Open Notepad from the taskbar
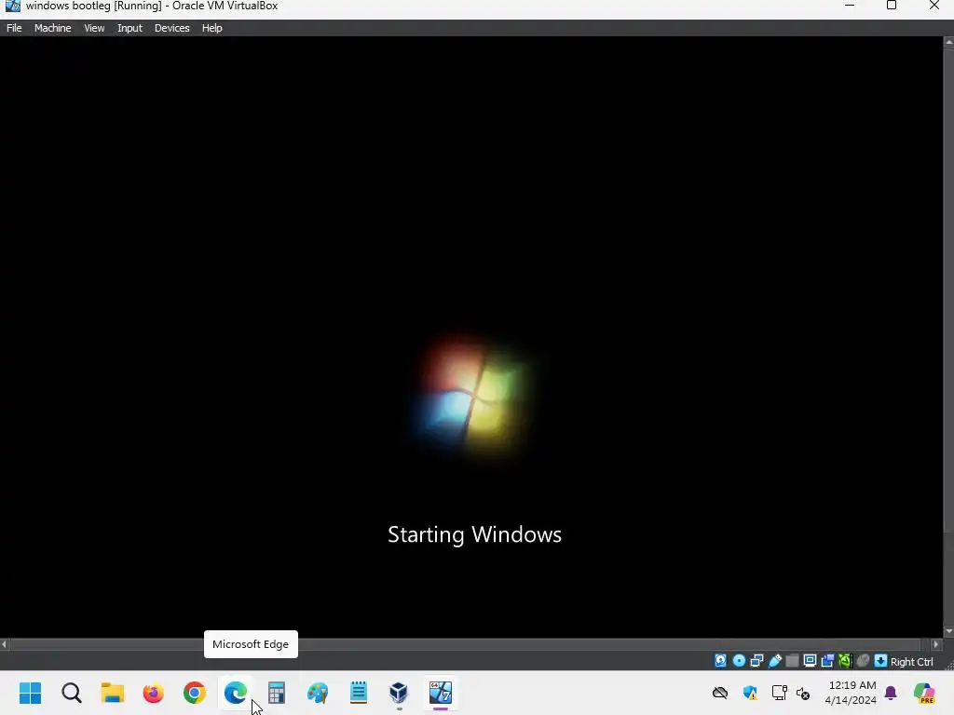 pos(359,693)
